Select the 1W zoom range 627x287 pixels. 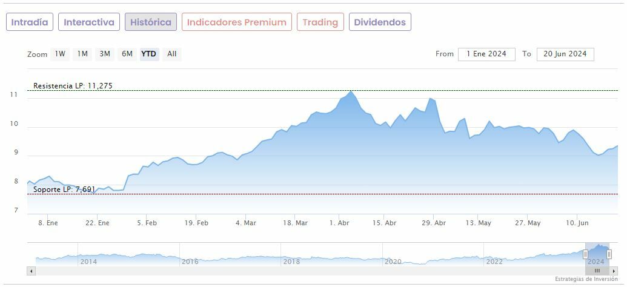tap(60, 54)
